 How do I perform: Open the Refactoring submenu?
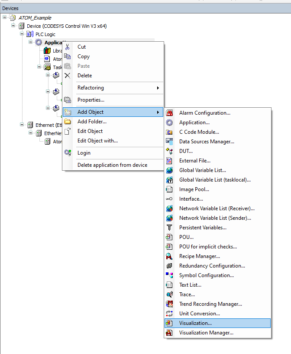point(113,88)
